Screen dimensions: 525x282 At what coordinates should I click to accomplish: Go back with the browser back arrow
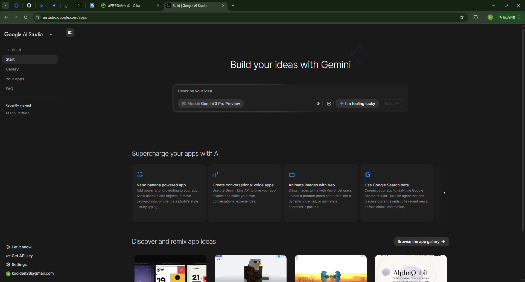click(x=6, y=17)
